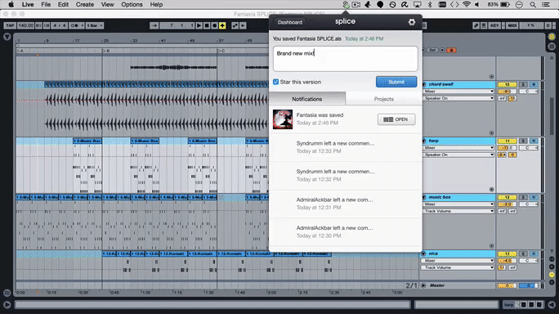This screenshot has width=559, height=314.
Task: Open AdmiralAckbar comment from 12:31 PM
Action: point(346,204)
